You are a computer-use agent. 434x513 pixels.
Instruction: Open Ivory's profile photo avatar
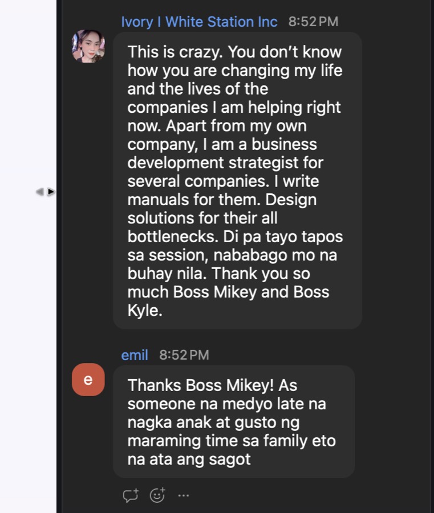tap(88, 46)
